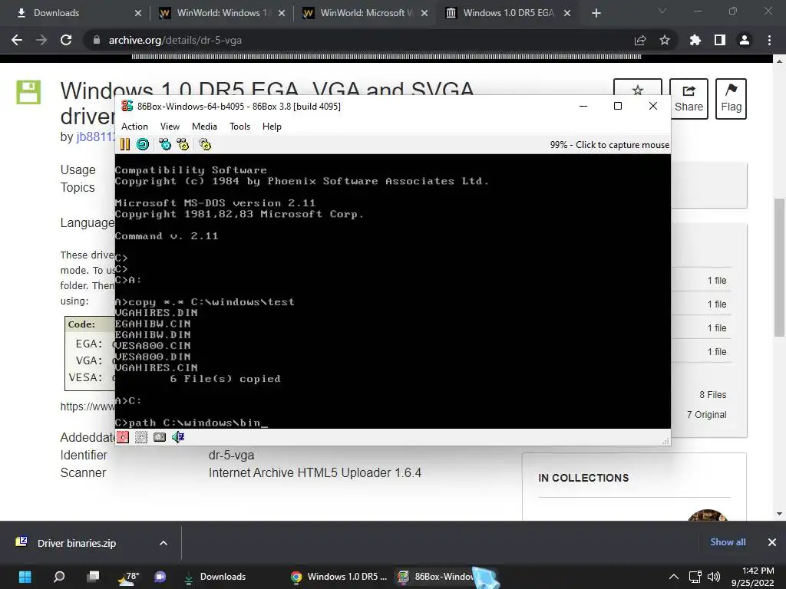This screenshot has width=786, height=589.
Task: Close the downloads shelf in Chrome
Action: [x=772, y=542]
